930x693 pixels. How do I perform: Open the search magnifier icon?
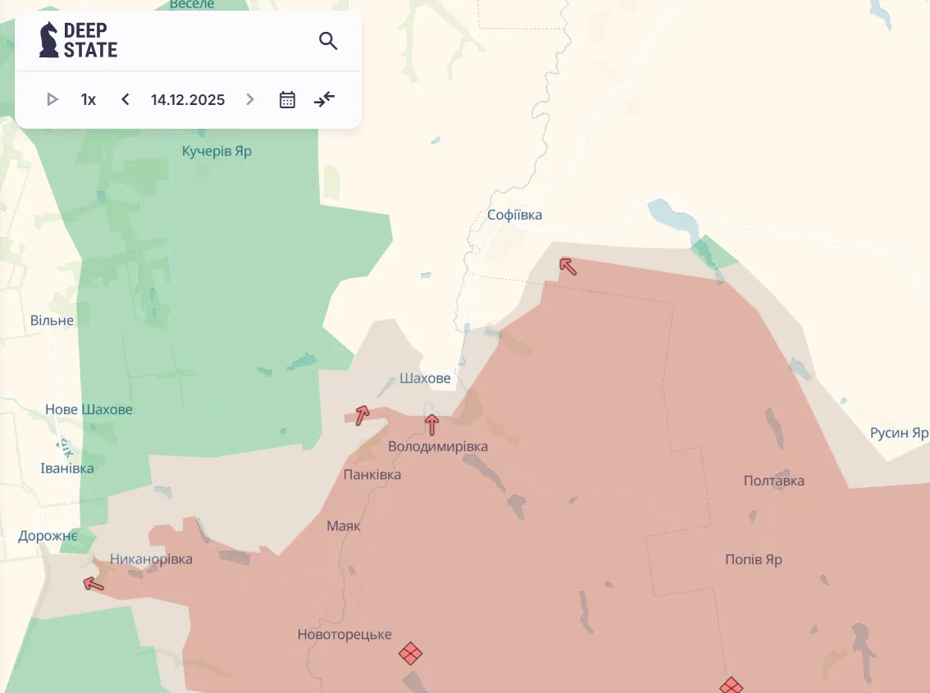(328, 41)
